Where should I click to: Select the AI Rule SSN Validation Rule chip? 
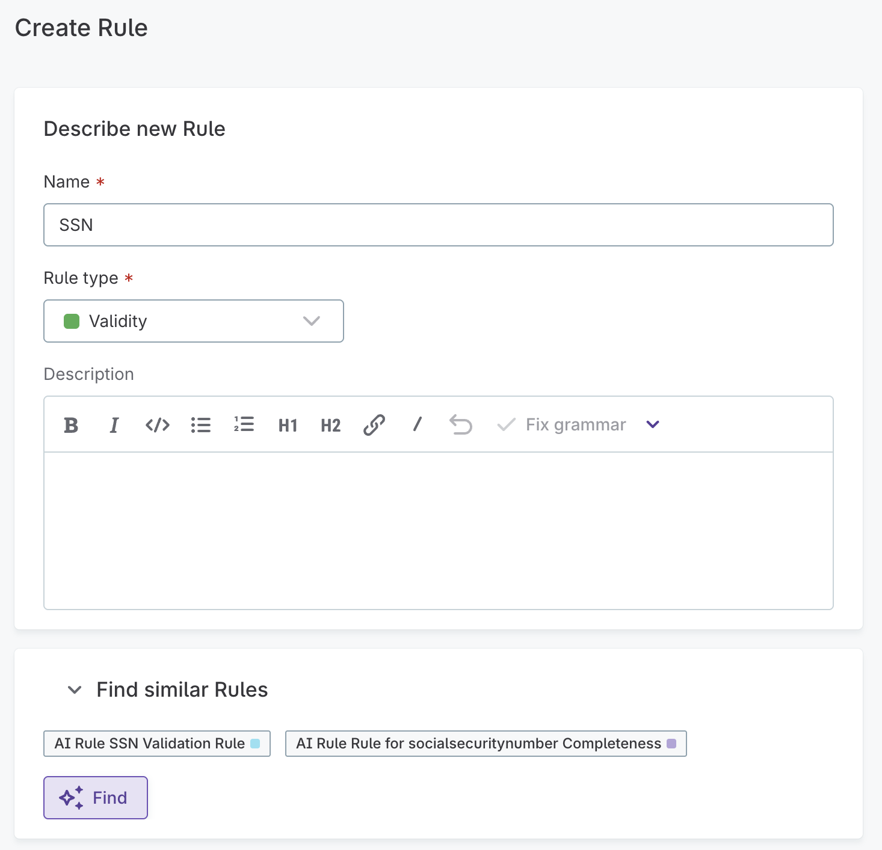[x=156, y=744]
